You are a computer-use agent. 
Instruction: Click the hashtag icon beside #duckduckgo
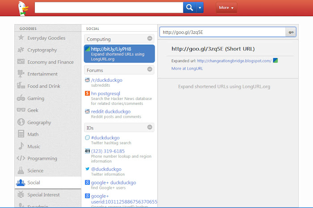[87, 137]
